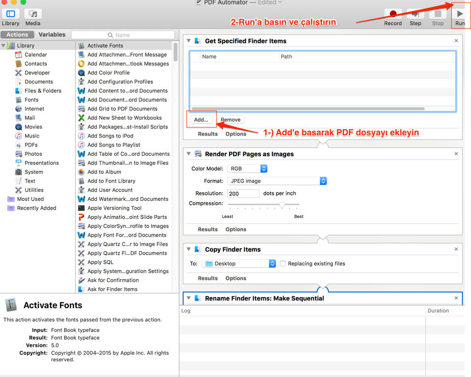471x377 pixels.
Task: Toggle the Library panel button
Action: coord(10,14)
